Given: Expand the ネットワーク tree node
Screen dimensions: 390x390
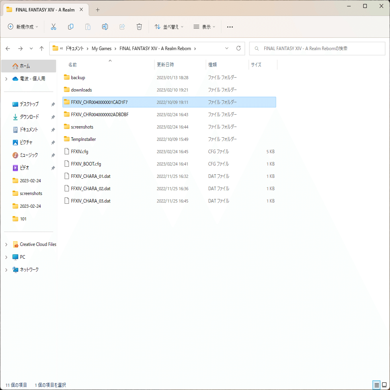Looking at the screenshot, I should click(x=6, y=270).
